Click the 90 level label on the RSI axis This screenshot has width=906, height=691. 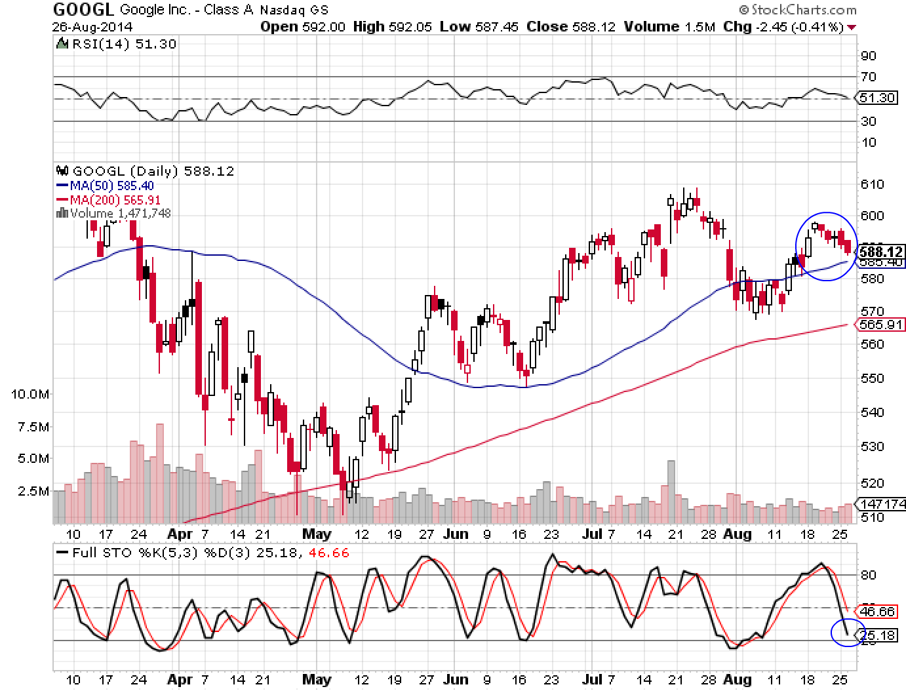(869, 56)
